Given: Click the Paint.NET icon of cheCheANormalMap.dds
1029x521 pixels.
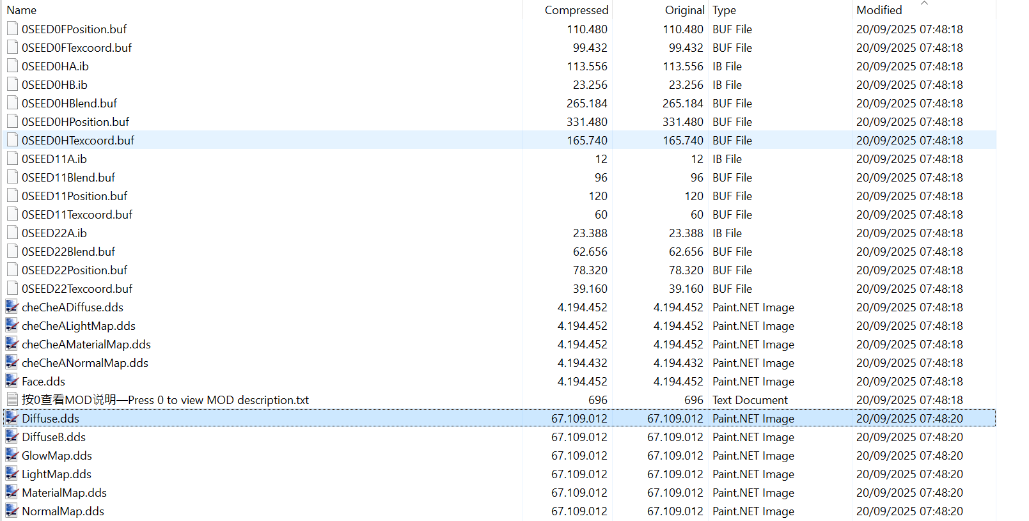Looking at the screenshot, I should (12, 362).
